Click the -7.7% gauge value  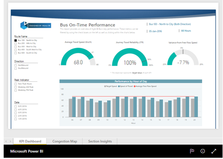click(x=183, y=62)
